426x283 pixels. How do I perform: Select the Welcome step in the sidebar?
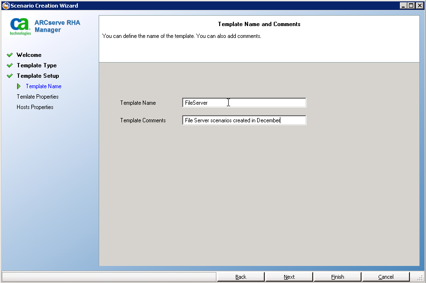(29, 55)
